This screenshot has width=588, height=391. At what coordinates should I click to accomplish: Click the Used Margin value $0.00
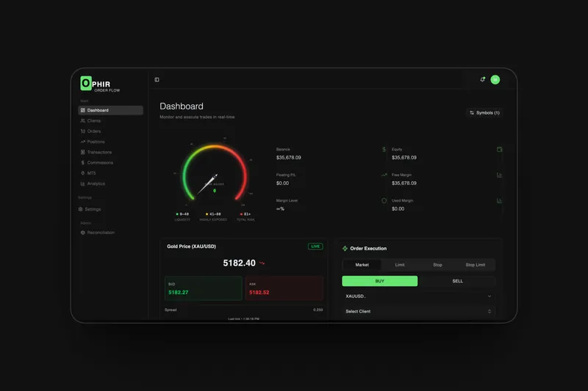pos(398,209)
